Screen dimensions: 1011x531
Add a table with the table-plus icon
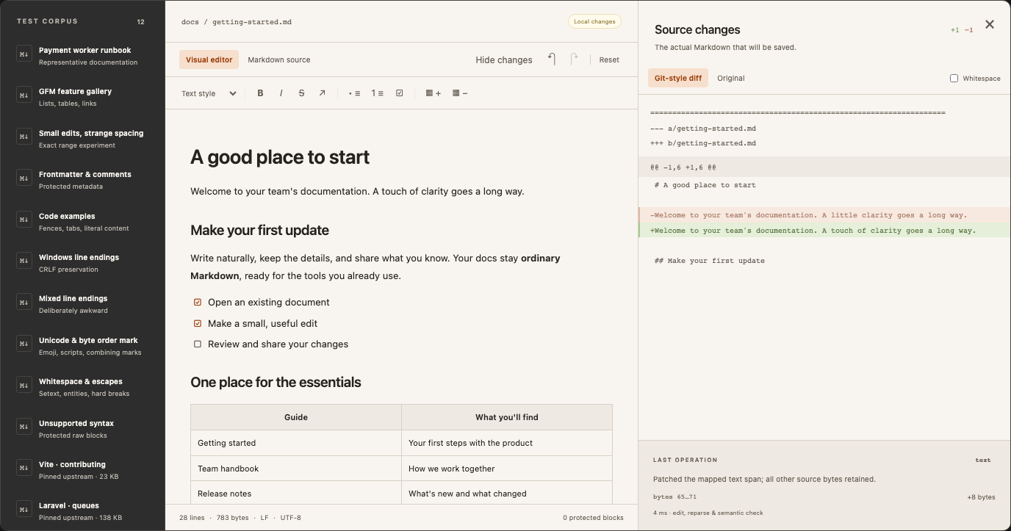tap(433, 93)
